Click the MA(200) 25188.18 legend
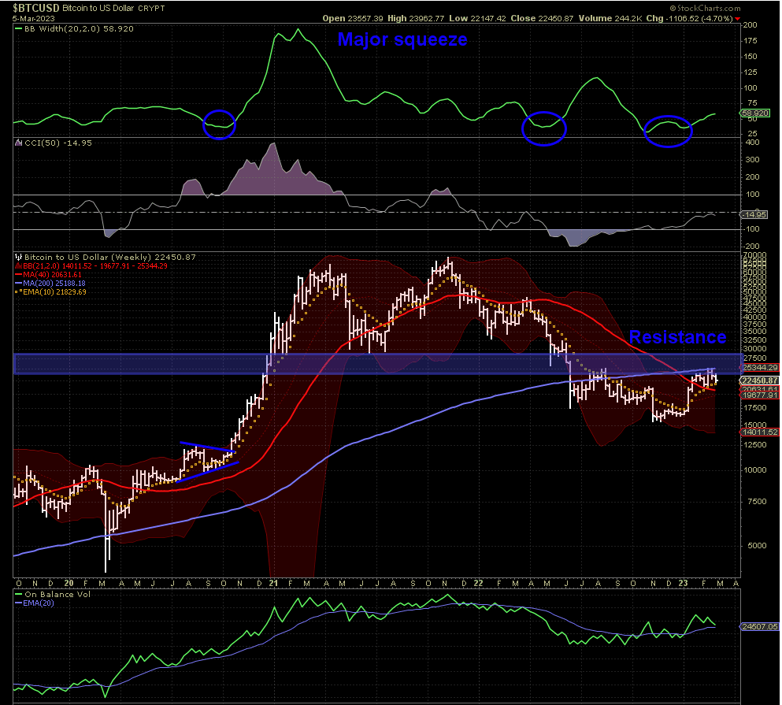 click(x=54, y=284)
